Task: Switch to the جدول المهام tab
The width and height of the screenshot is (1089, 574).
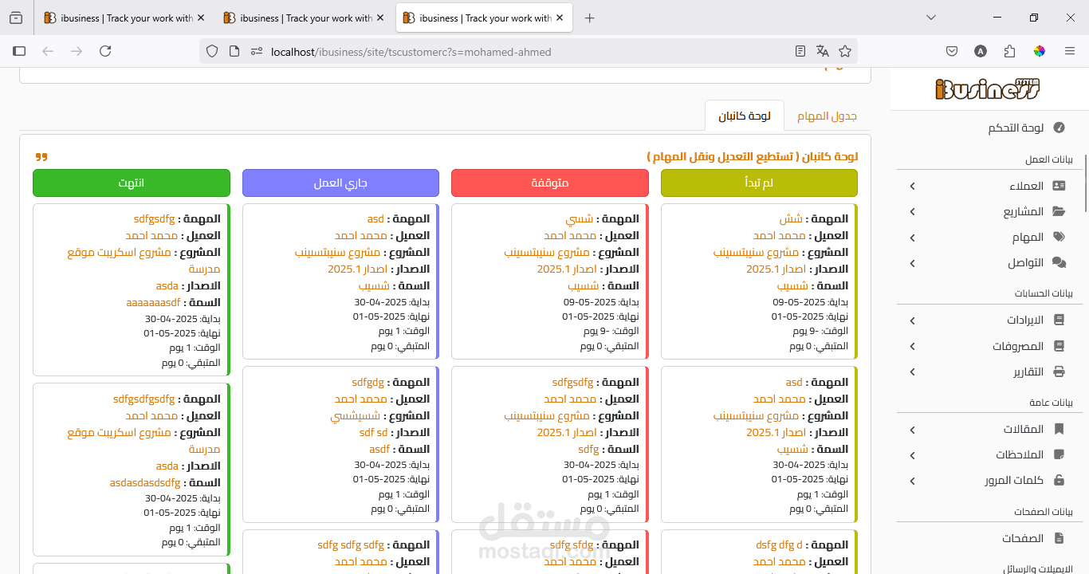Action: [827, 116]
